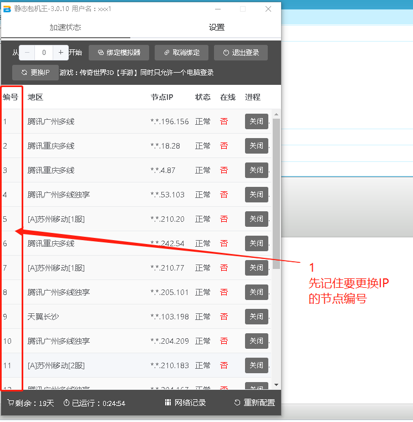Click the 更换IP refresh button
The height and width of the screenshot is (422, 413).
click(35, 73)
